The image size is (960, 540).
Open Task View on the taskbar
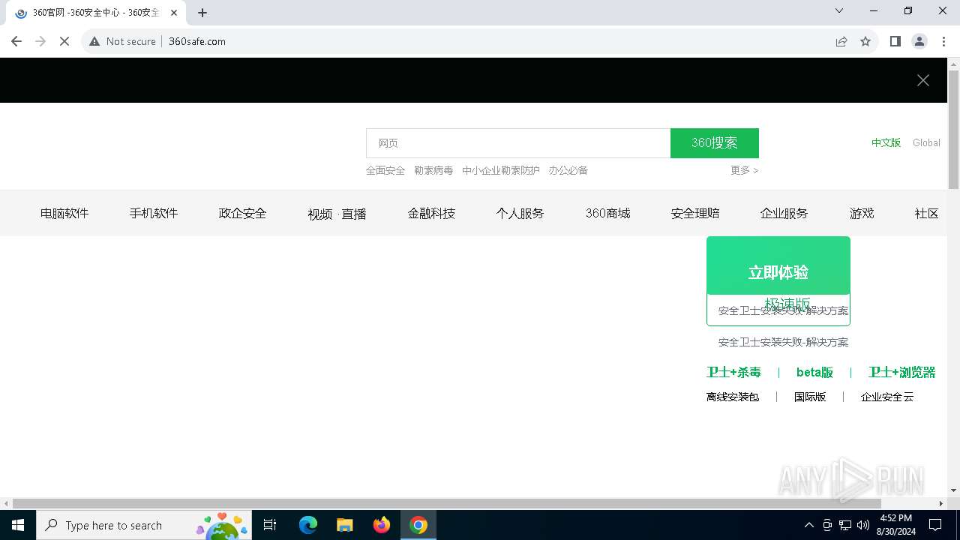pos(270,525)
